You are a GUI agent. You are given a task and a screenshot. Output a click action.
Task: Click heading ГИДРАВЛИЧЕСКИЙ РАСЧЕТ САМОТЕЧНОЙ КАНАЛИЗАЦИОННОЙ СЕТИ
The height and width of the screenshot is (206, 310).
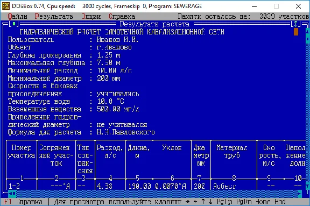point(122,32)
